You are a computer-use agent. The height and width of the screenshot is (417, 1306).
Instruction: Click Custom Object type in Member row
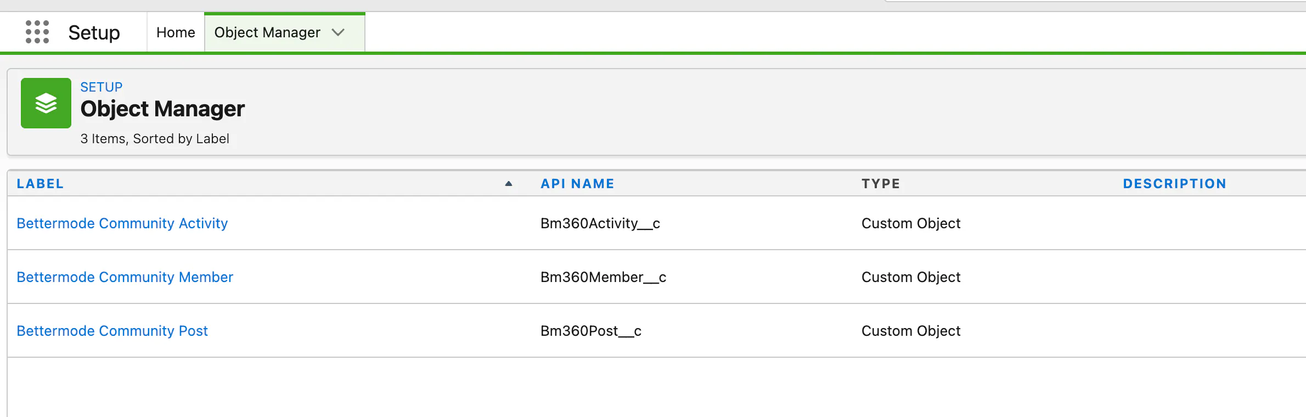[911, 277]
